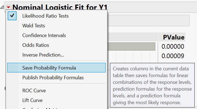Viewport: 197px width, 109px height.
Task: Choose the Confidence Intervals option
Action: point(44,35)
